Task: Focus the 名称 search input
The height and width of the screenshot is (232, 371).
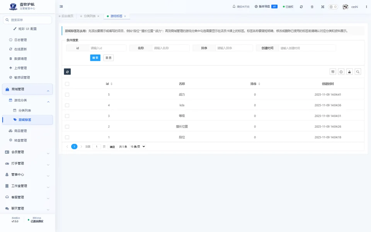Action: [170, 48]
